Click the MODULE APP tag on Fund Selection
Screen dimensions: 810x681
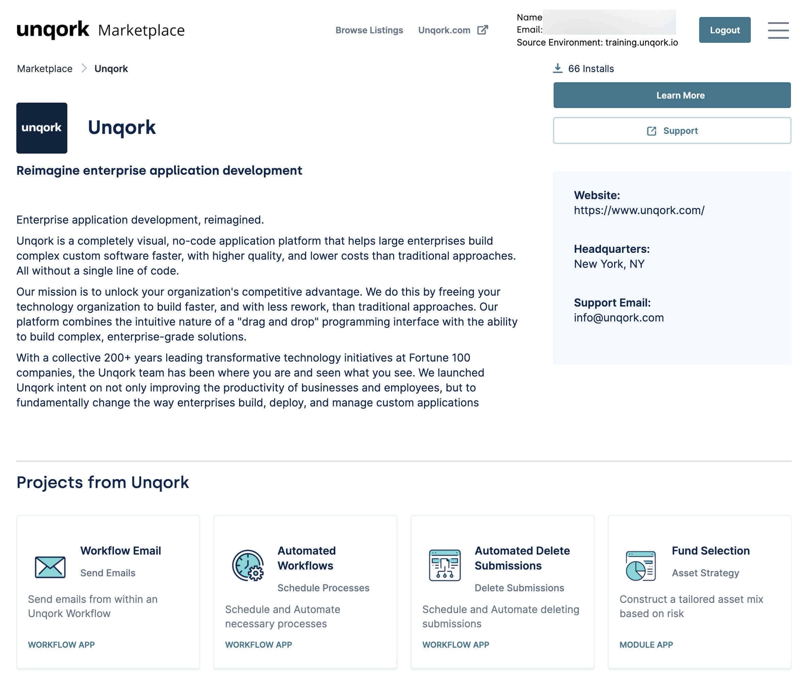(646, 645)
